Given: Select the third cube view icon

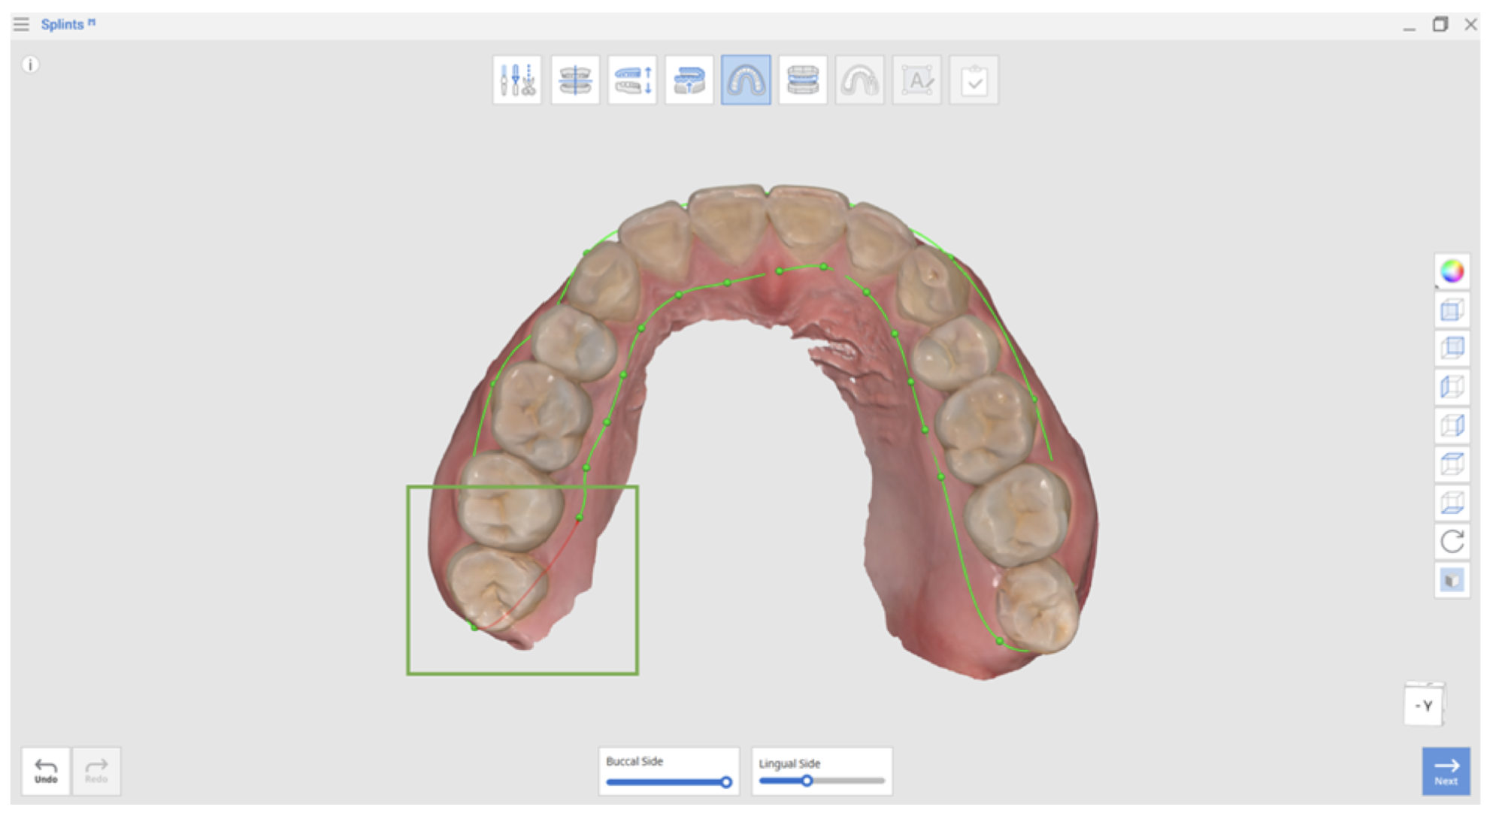Looking at the screenshot, I should (1452, 387).
